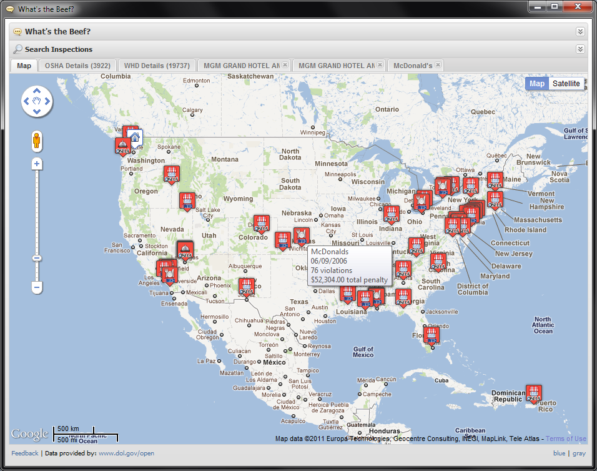This screenshot has width=597, height=471.
Task: Click the zoom slider handle
Action: click(x=37, y=258)
